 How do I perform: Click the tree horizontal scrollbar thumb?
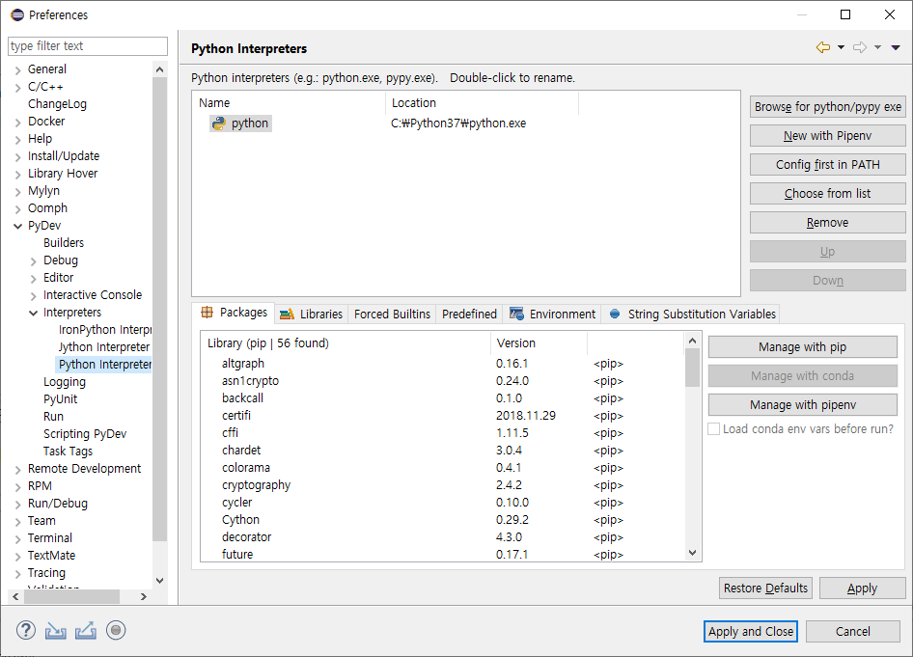[x=72, y=596]
